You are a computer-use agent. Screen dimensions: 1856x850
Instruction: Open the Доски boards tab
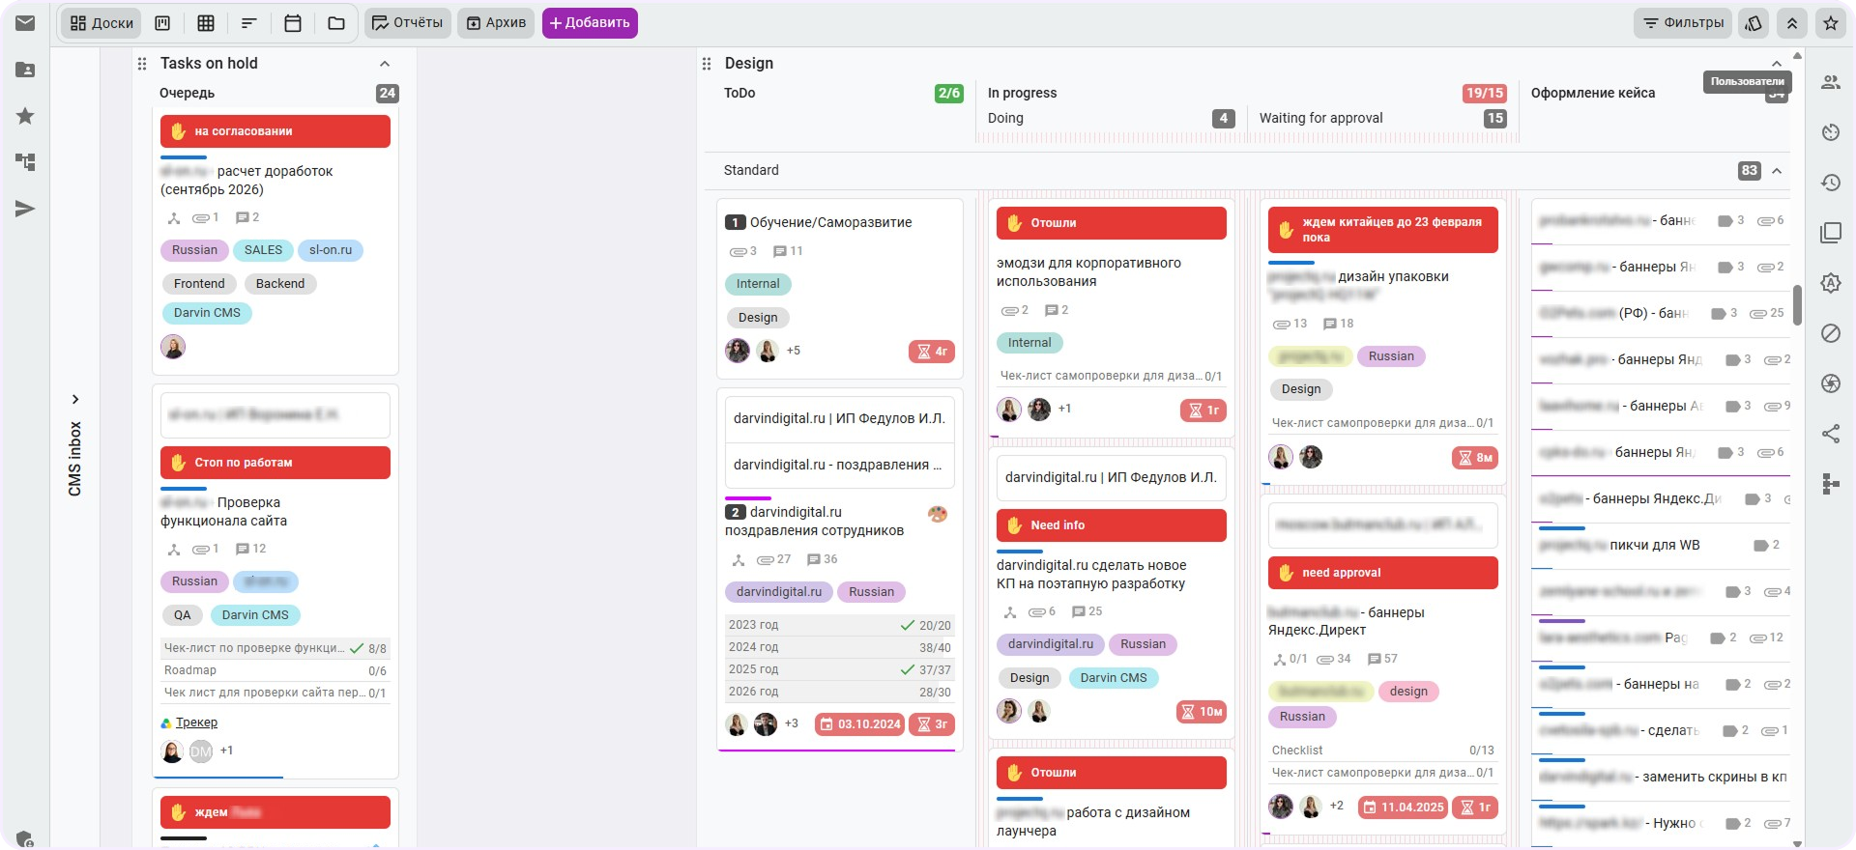101,23
